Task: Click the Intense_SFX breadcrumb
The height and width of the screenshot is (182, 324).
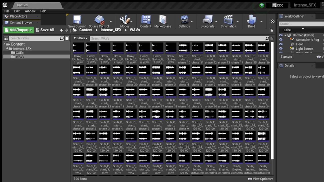Action: pyautogui.click(x=111, y=30)
